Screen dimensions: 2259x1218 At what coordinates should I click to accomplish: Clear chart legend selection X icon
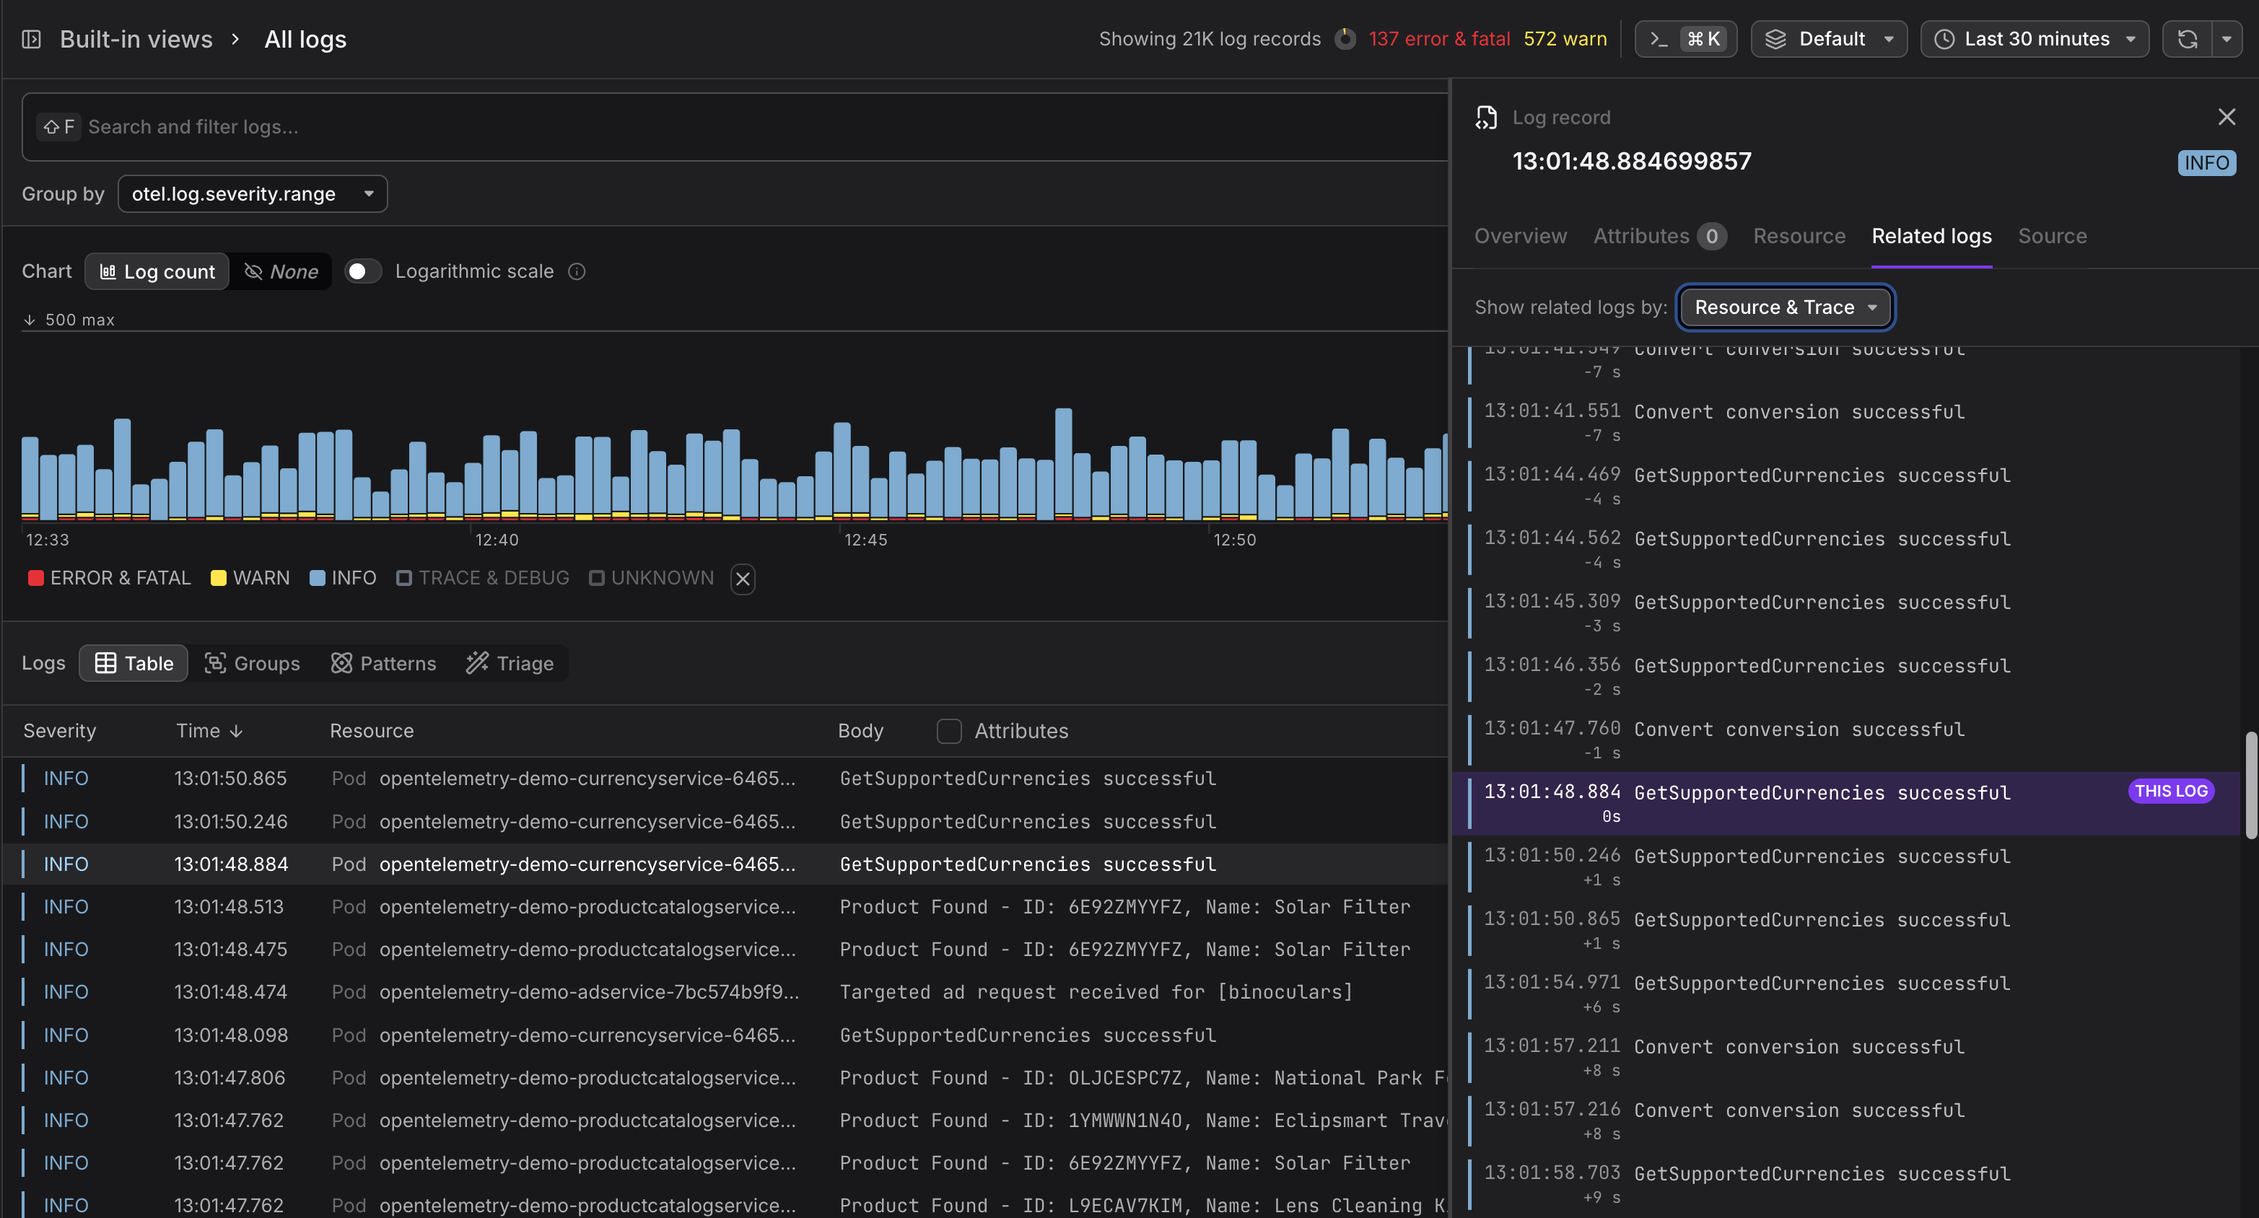tap(743, 579)
